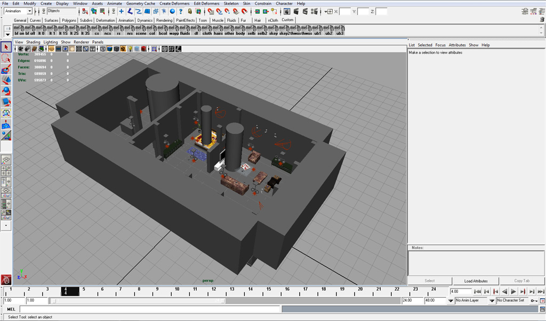Viewport: 546px width, 321px height.
Task: Activate the Paint Selection tool
Action: click(x=6, y=69)
